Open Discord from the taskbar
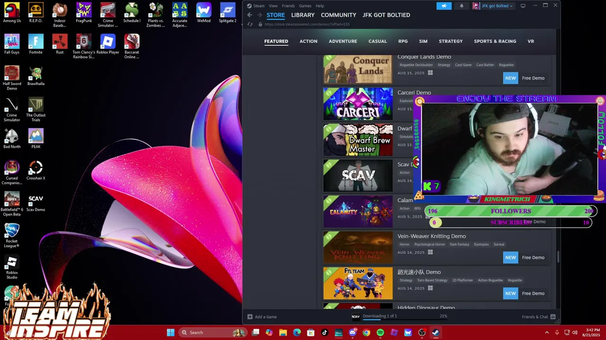 click(x=352, y=332)
